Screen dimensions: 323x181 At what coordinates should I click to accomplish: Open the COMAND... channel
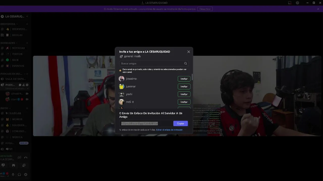15,131
